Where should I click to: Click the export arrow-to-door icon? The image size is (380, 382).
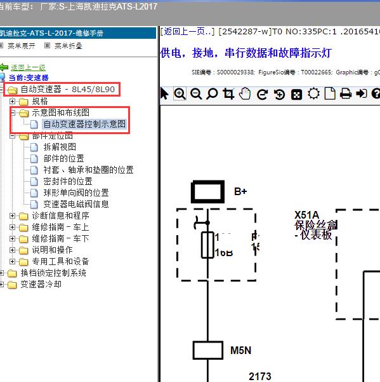tap(362, 94)
